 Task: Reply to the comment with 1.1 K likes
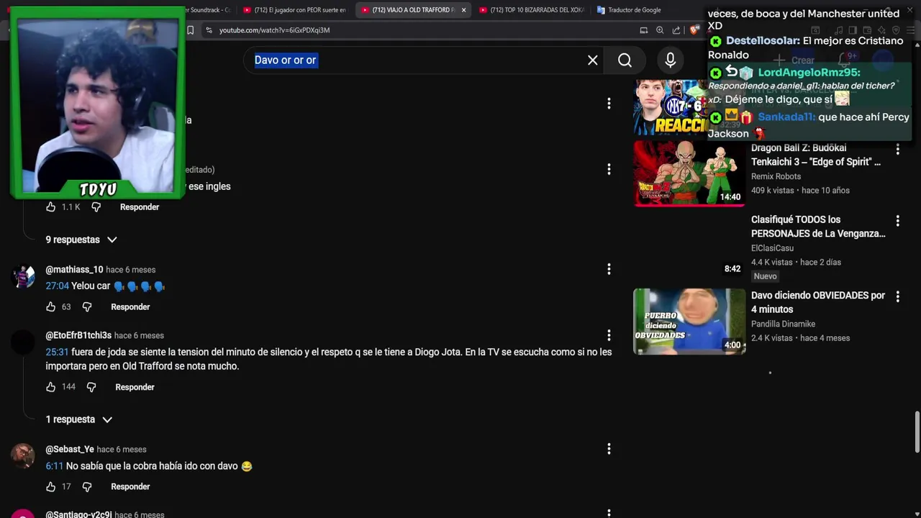tap(140, 207)
